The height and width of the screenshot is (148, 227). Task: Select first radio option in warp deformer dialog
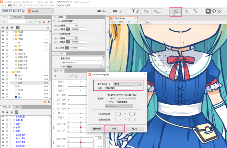point(108,95)
